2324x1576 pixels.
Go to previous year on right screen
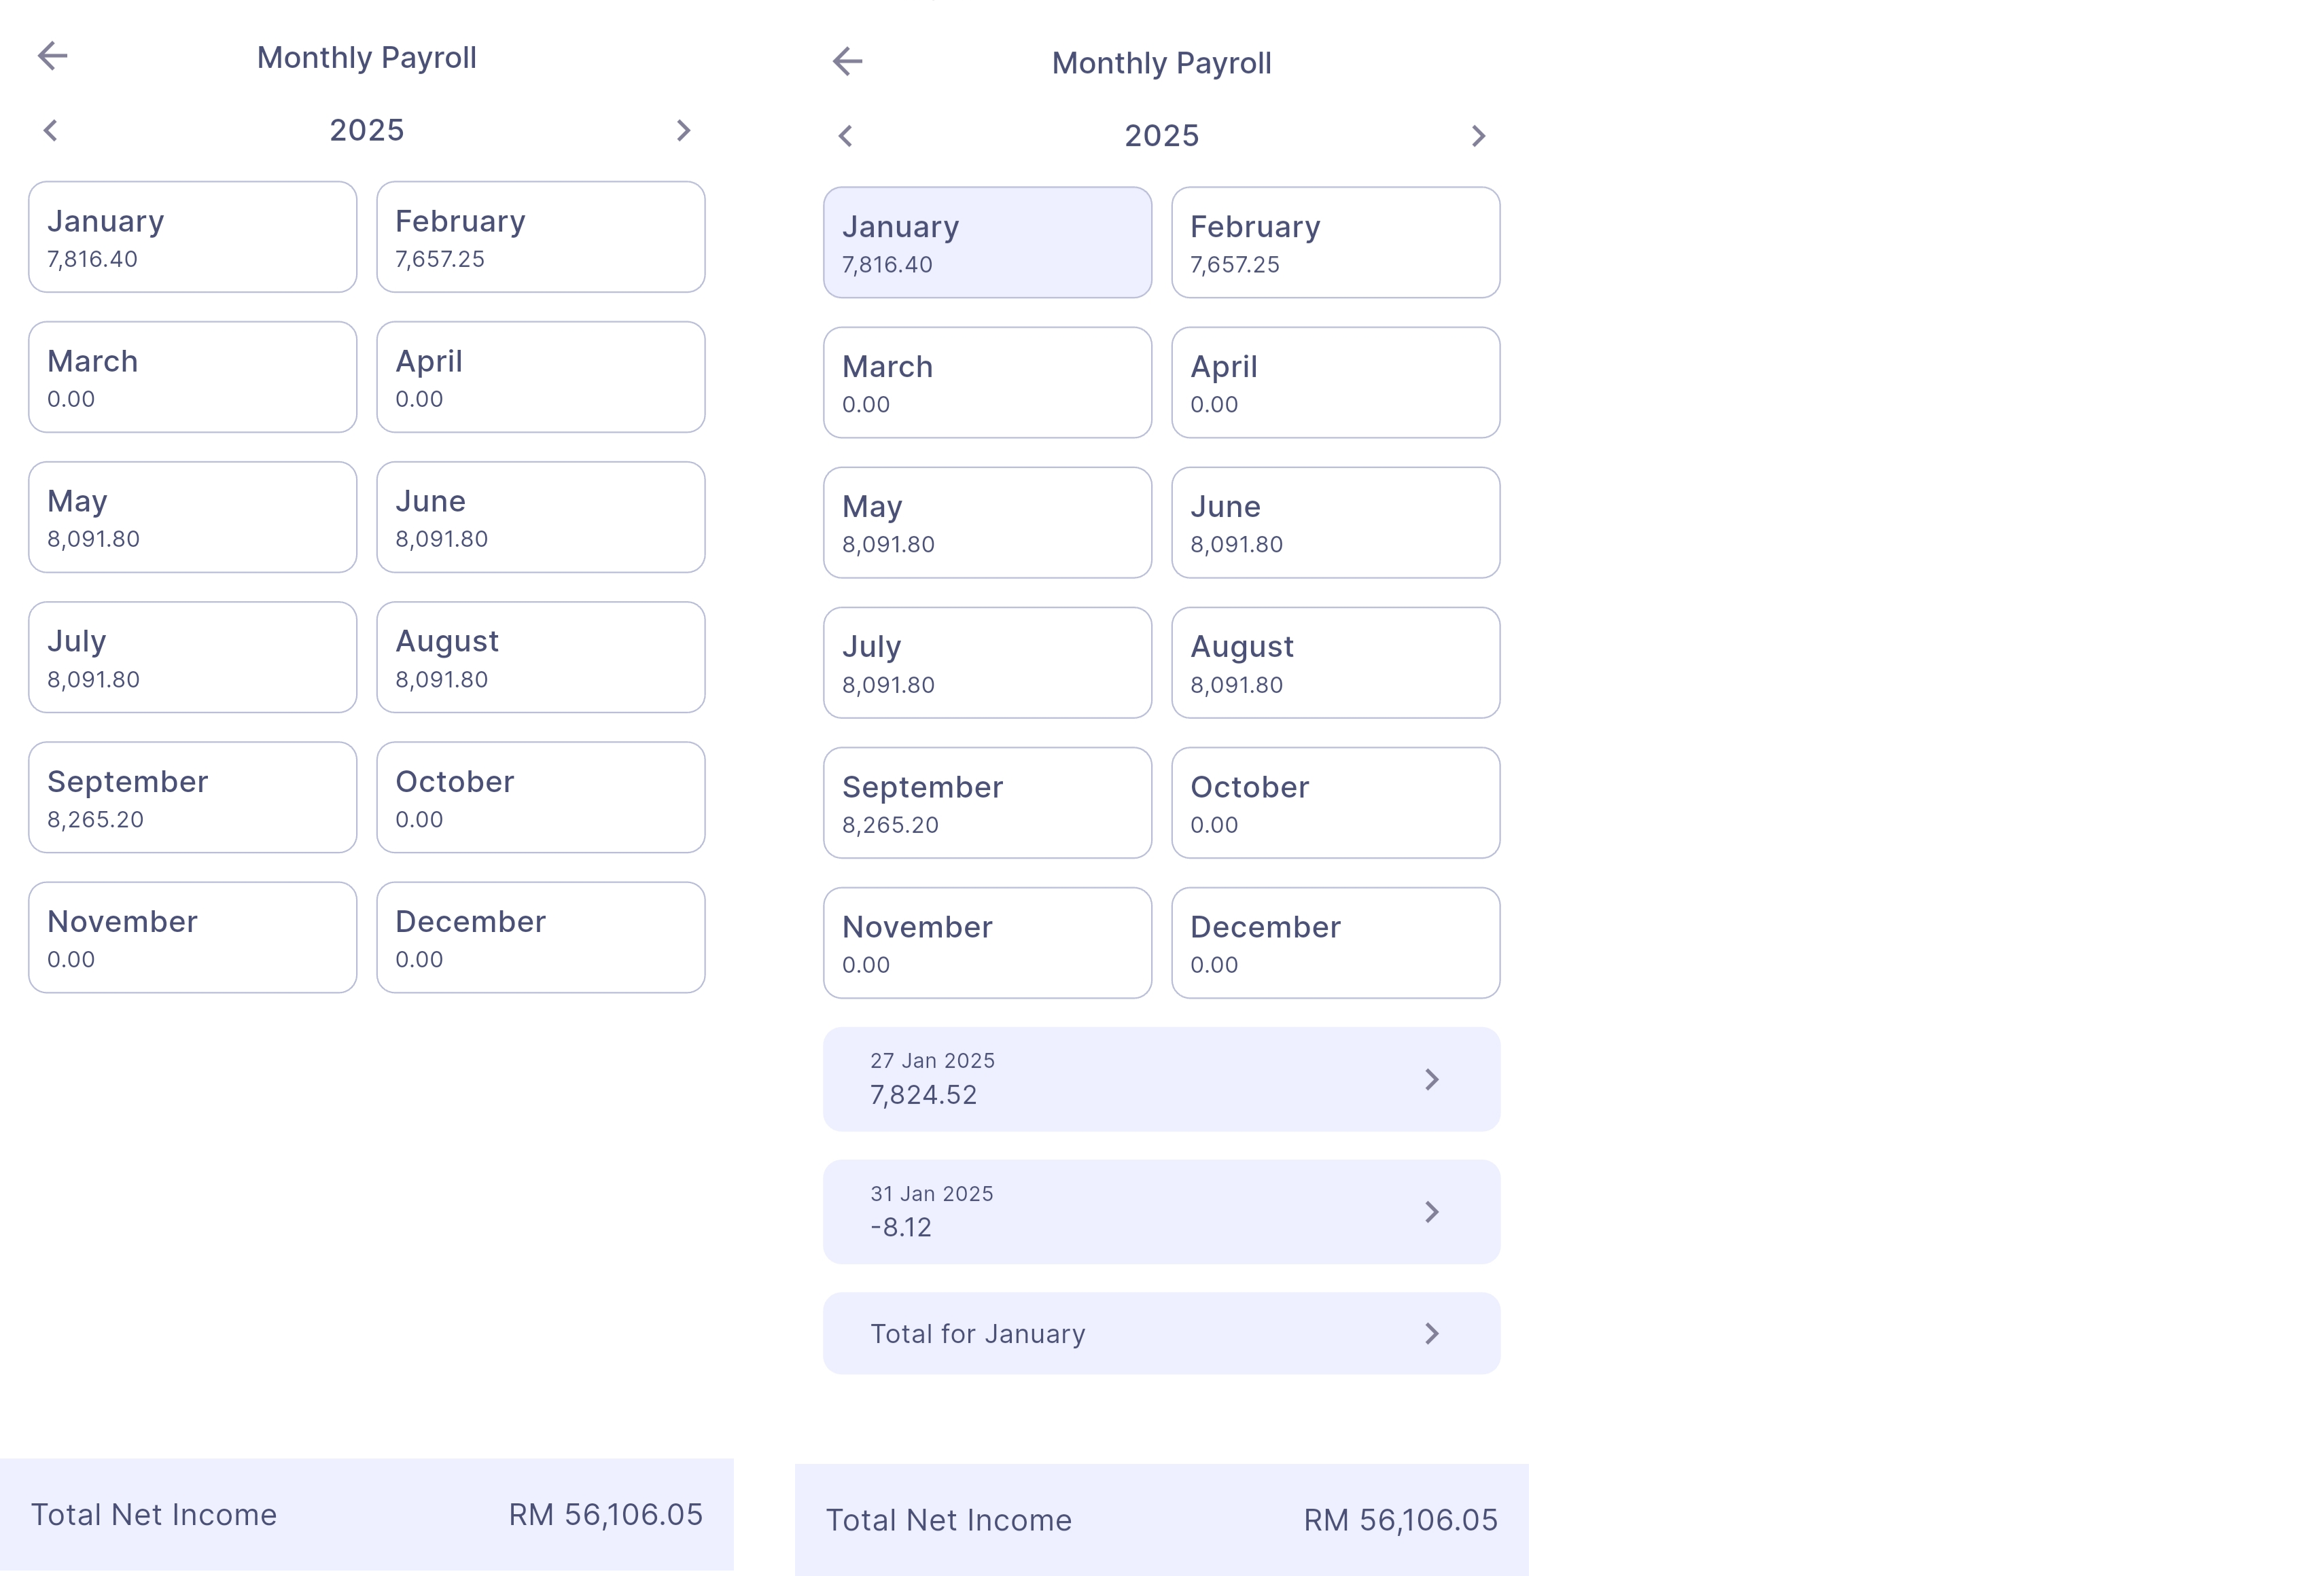(846, 136)
